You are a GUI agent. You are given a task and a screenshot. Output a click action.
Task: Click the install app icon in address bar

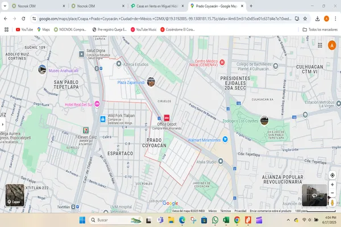297,19
